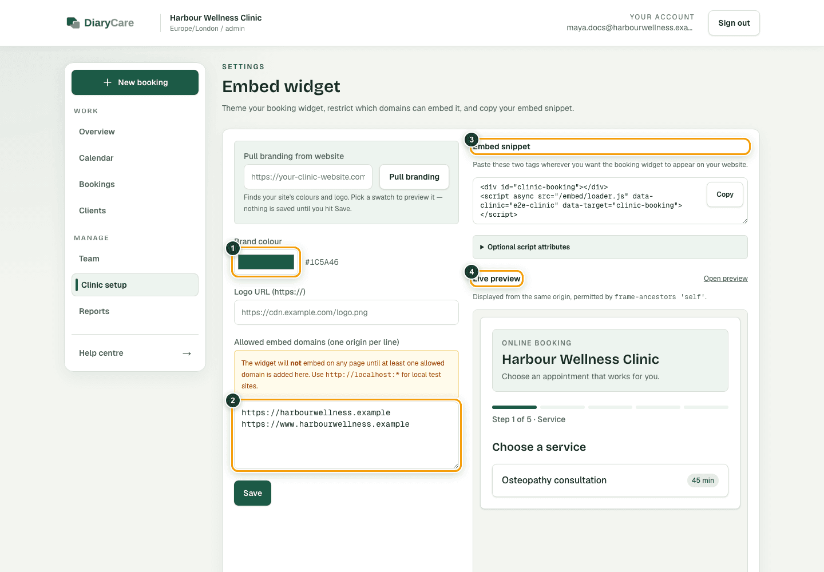Click the New booking button
Image resolution: width=824 pixels, height=572 pixels.
[135, 82]
